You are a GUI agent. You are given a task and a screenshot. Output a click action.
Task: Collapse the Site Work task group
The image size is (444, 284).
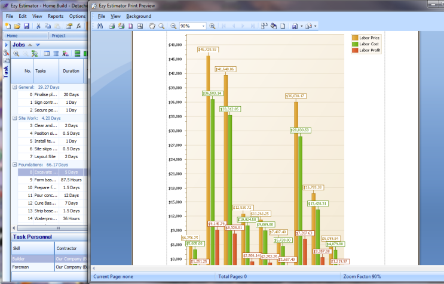pos(15,118)
